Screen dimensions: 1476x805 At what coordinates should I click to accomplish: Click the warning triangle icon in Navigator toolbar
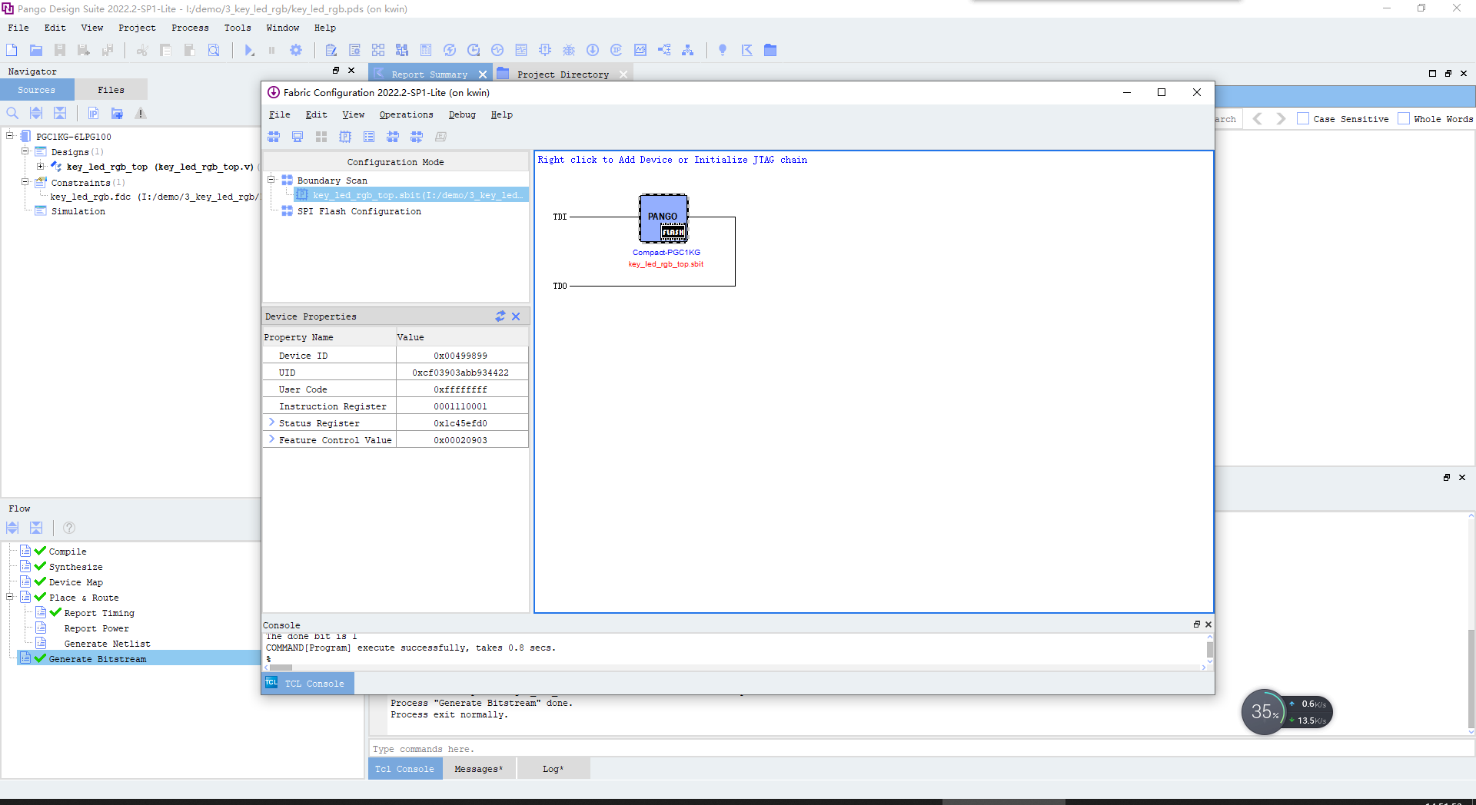(141, 113)
